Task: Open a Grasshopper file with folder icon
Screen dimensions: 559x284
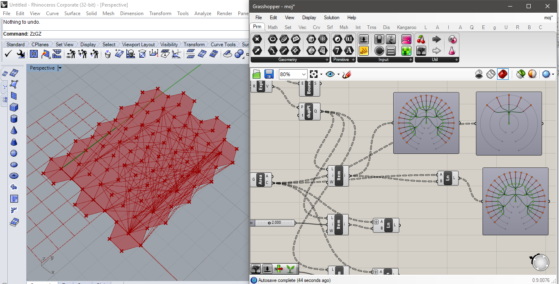Action: coord(257,74)
